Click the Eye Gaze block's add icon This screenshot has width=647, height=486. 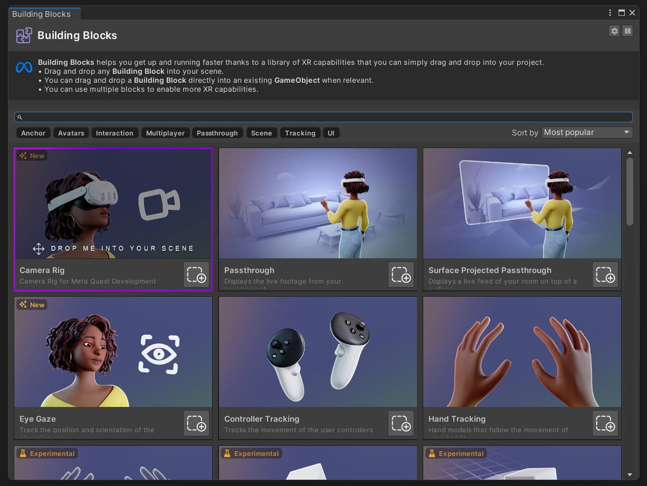click(196, 423)
